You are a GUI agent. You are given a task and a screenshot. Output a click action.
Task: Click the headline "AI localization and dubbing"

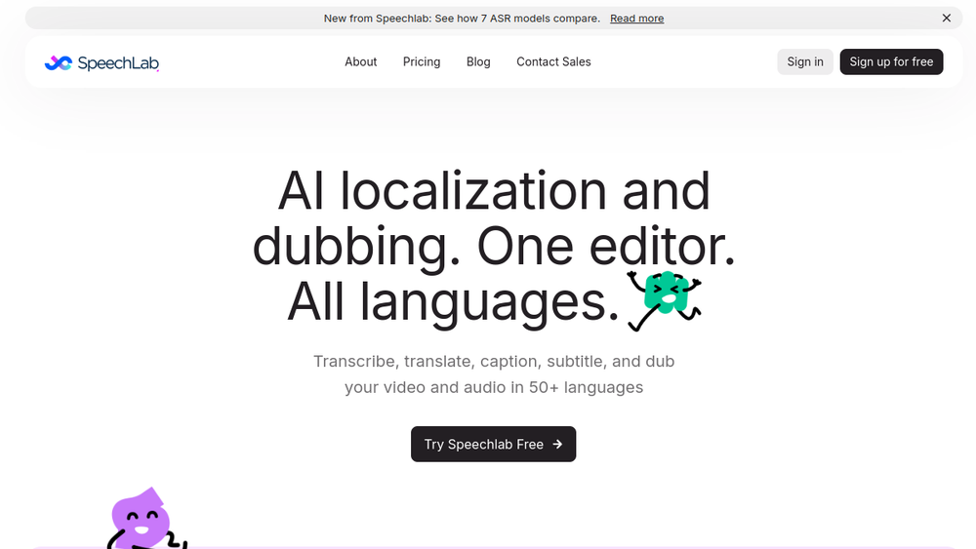(494, 218)
